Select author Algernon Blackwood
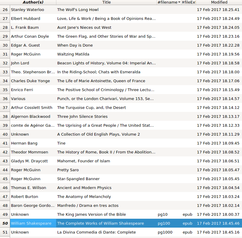Screen dimensions: 242x238 click(31, 117)
